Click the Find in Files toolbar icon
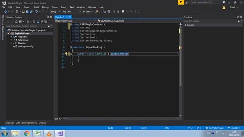This screenshot has width=244, height=137. pyautogui.click(x=97, y=12)
